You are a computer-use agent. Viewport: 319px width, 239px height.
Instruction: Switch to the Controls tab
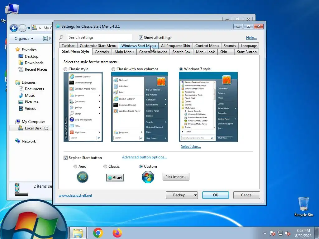tap(102, 52)
